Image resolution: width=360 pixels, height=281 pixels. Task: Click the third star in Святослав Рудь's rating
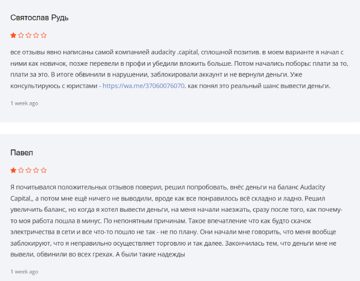pos(28,35)
